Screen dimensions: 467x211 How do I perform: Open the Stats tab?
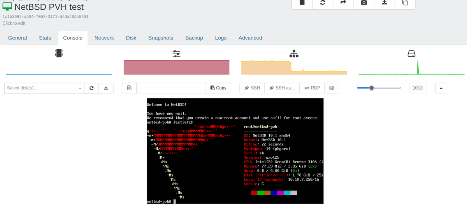[45, 38]
